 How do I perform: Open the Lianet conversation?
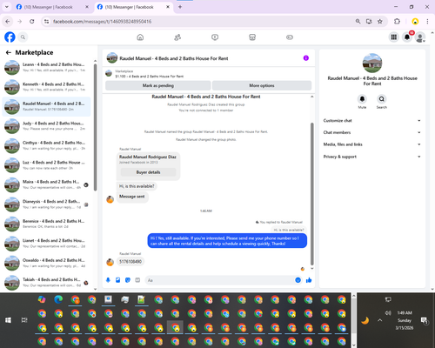click(x=46, y=244)
